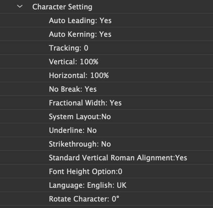
Task: Click the UK value in Language row
Action: coord(122,185)
